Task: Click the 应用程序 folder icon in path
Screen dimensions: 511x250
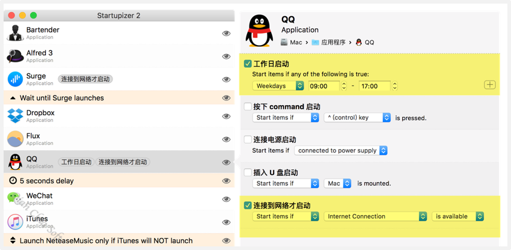Action: click(315, 43)
